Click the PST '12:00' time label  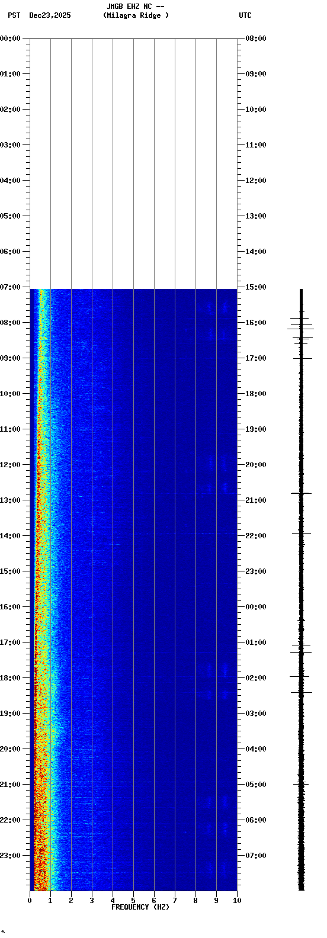(x=10, y=465)
